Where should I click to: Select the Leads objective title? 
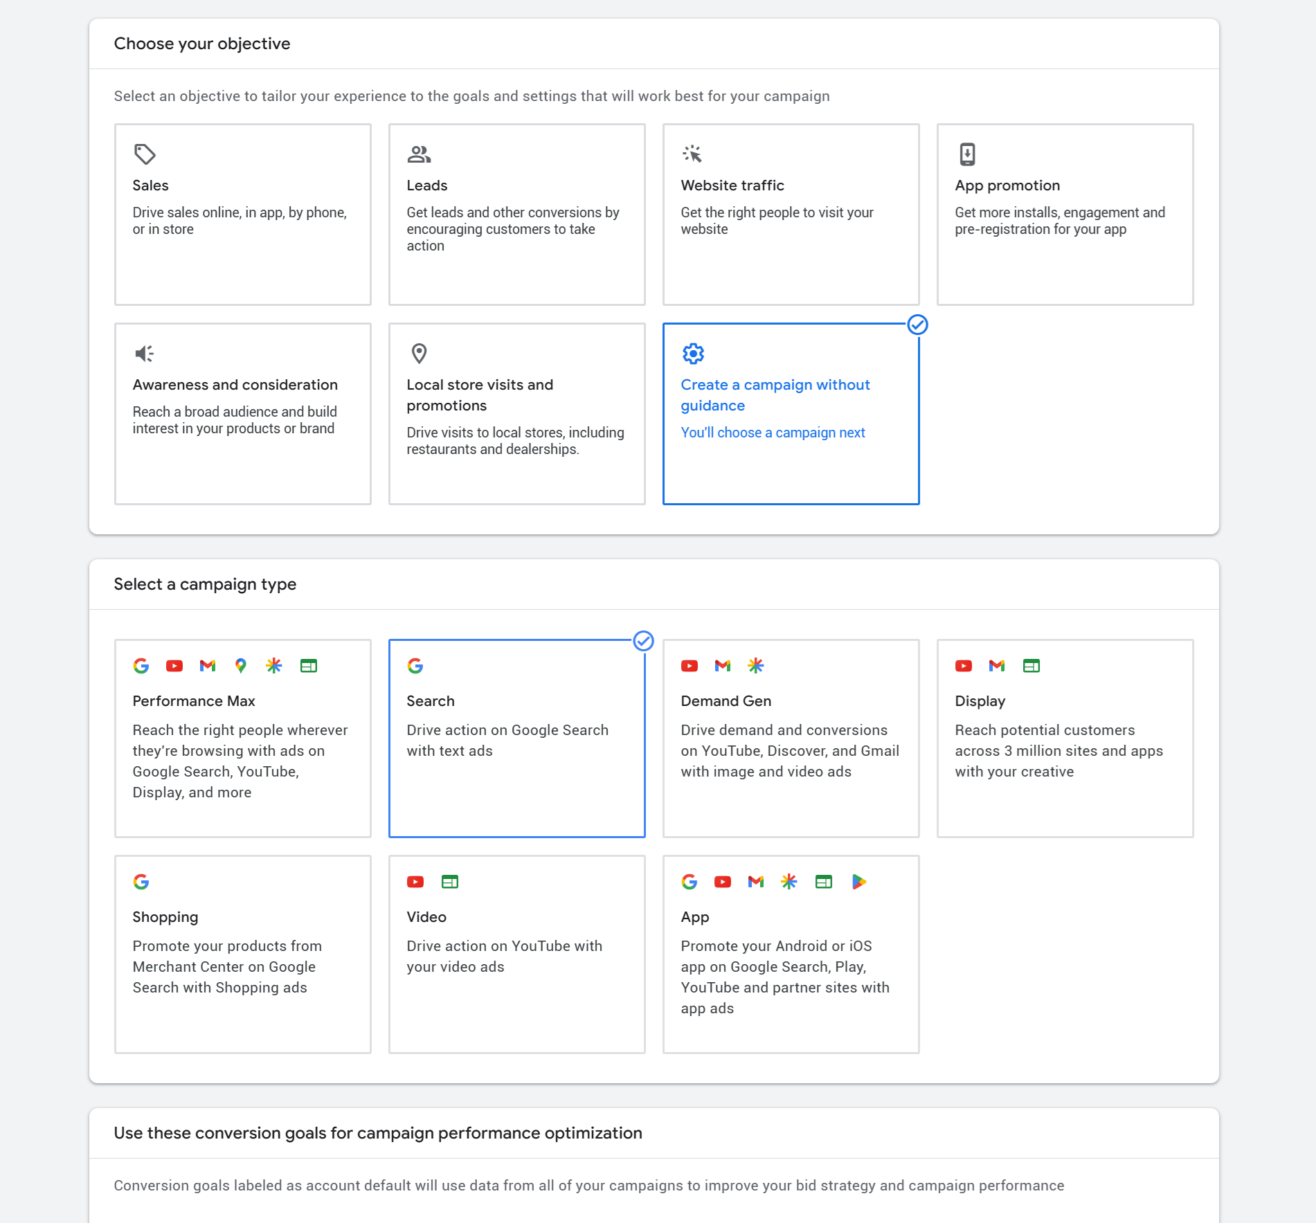(x=427, y=185)
